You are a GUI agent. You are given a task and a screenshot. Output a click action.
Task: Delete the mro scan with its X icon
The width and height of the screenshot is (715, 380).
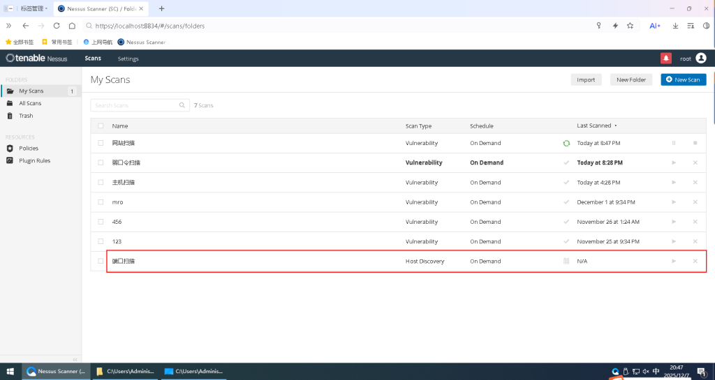click(x=695, y=202)
